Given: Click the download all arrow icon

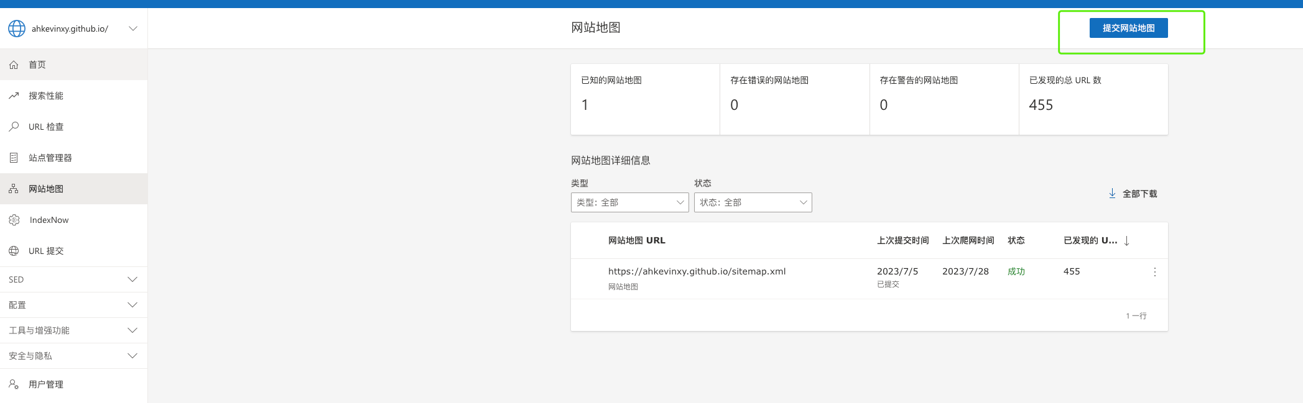Looking at the screenshot, I should point(1112,194).
